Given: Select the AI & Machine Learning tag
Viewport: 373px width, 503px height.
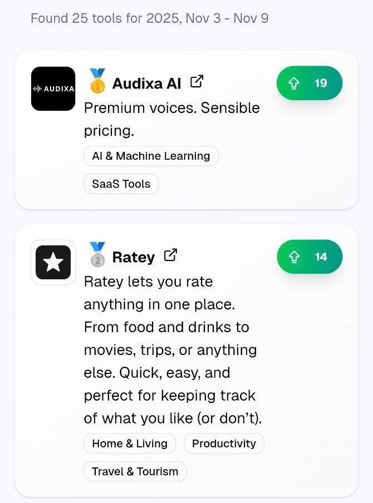Looking at the screenshot, I should click(x=151, y=156).
